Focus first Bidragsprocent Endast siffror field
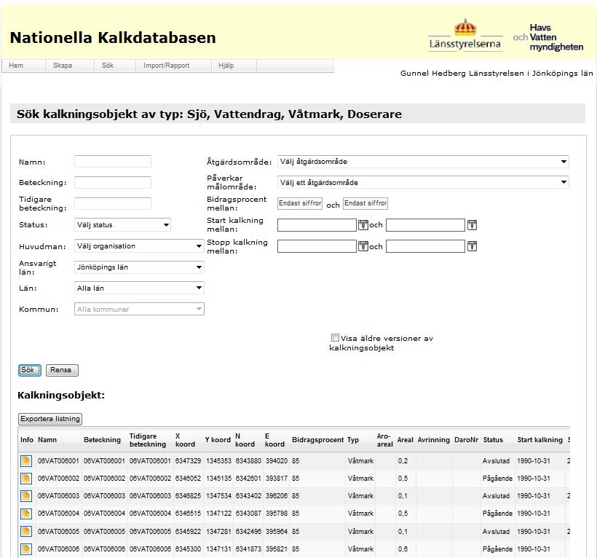597x558 pixels. (300, 203)
